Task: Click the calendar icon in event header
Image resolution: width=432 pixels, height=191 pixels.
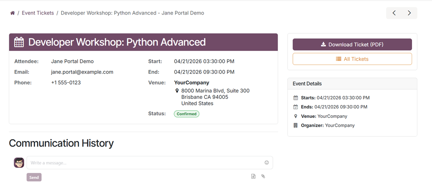Action: (19, 42)
